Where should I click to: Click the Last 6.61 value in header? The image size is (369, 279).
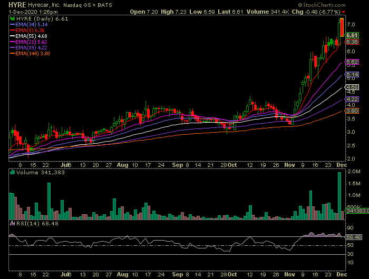230,12
